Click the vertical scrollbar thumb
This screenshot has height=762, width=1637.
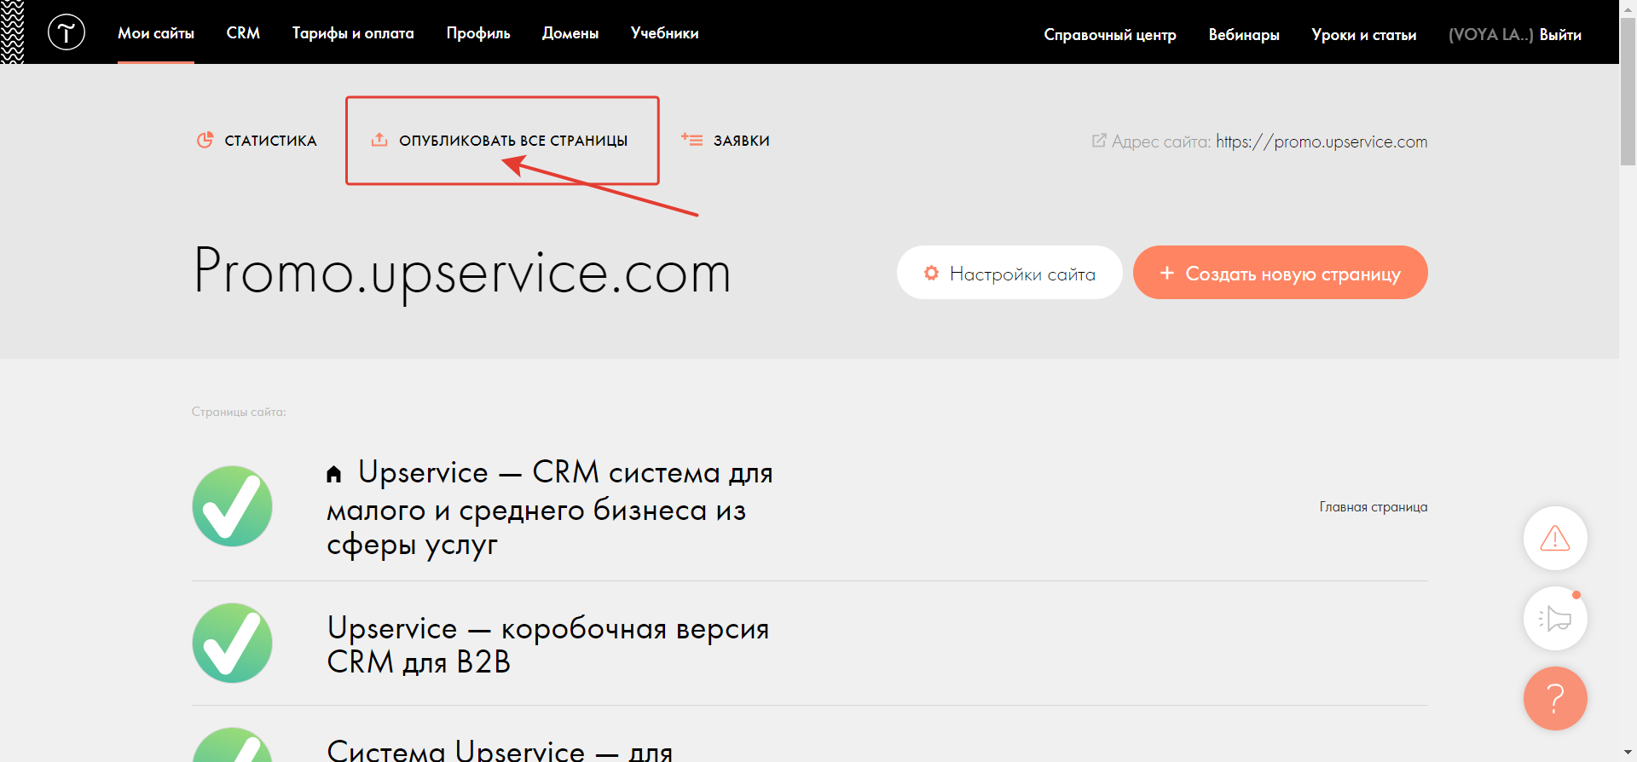(x=1628, y=91)
